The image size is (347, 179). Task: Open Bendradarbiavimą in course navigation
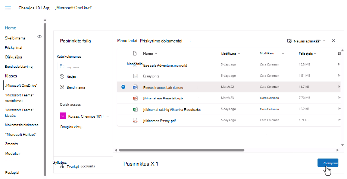click(x=19, y=67)
